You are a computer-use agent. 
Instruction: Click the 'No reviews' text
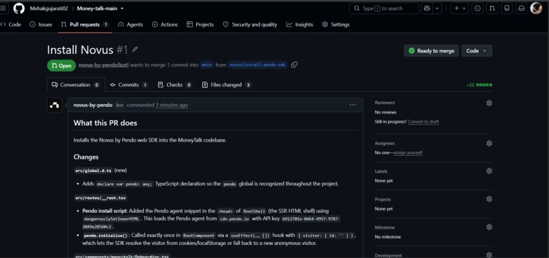pyautogui.click(x=386, y=112)
